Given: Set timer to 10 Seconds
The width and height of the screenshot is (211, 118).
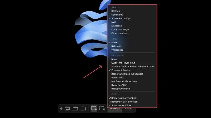Looking at the screenshot, I should pyautogui.click(x=117, y=50).
